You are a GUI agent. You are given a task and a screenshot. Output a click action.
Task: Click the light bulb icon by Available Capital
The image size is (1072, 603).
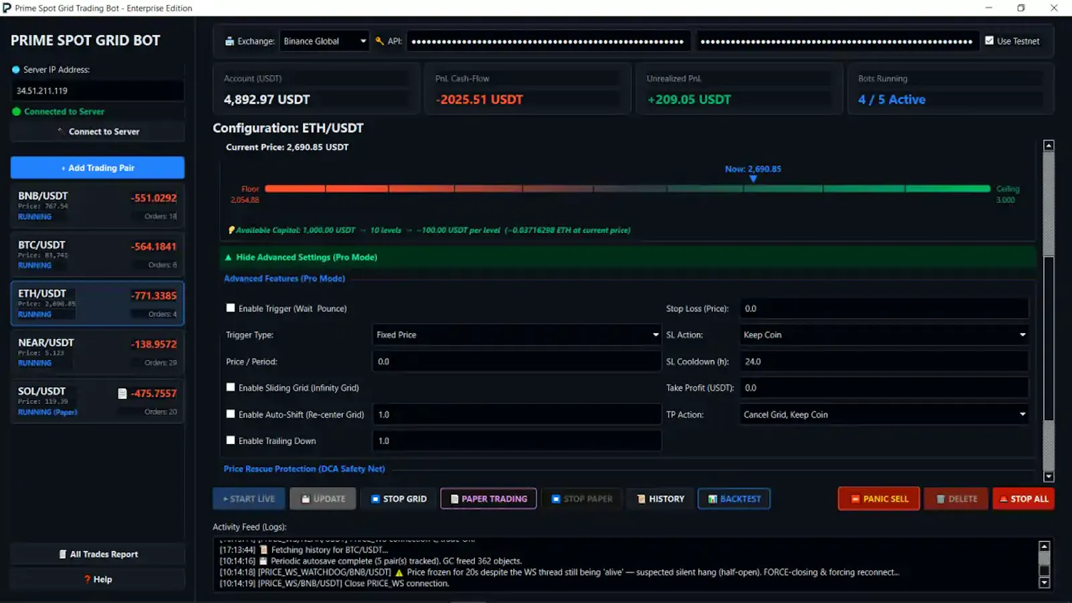232,230
